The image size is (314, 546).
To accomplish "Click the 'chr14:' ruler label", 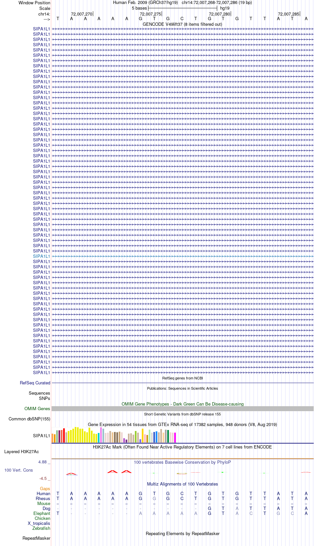I will point(44,14).
